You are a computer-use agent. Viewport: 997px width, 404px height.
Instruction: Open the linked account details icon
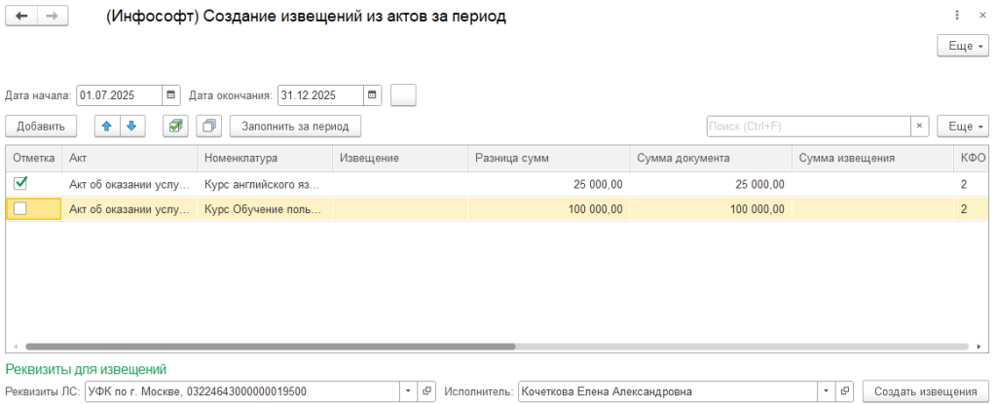point(426,391)
